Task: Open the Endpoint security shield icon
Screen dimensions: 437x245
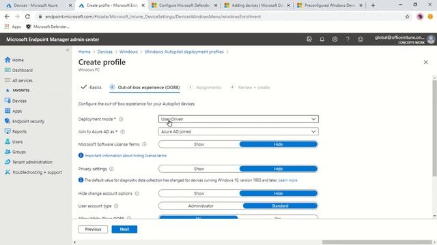Action: click(x=8, y=121)
